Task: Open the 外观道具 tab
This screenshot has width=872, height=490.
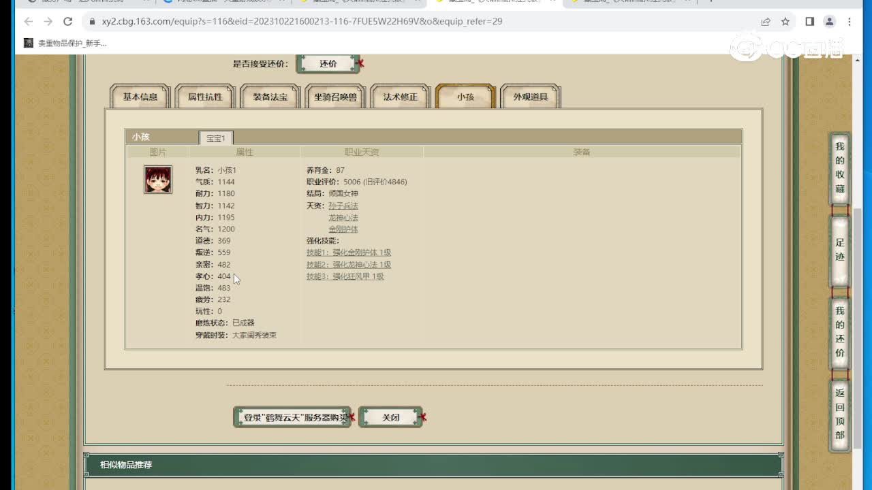Action: 531,97
